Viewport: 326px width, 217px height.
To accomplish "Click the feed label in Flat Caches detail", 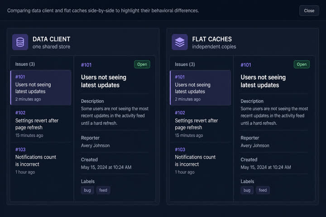I will (263, 190).
